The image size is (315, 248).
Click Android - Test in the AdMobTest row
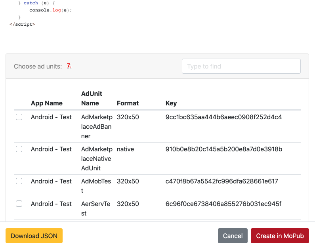[x=51, y=181]
